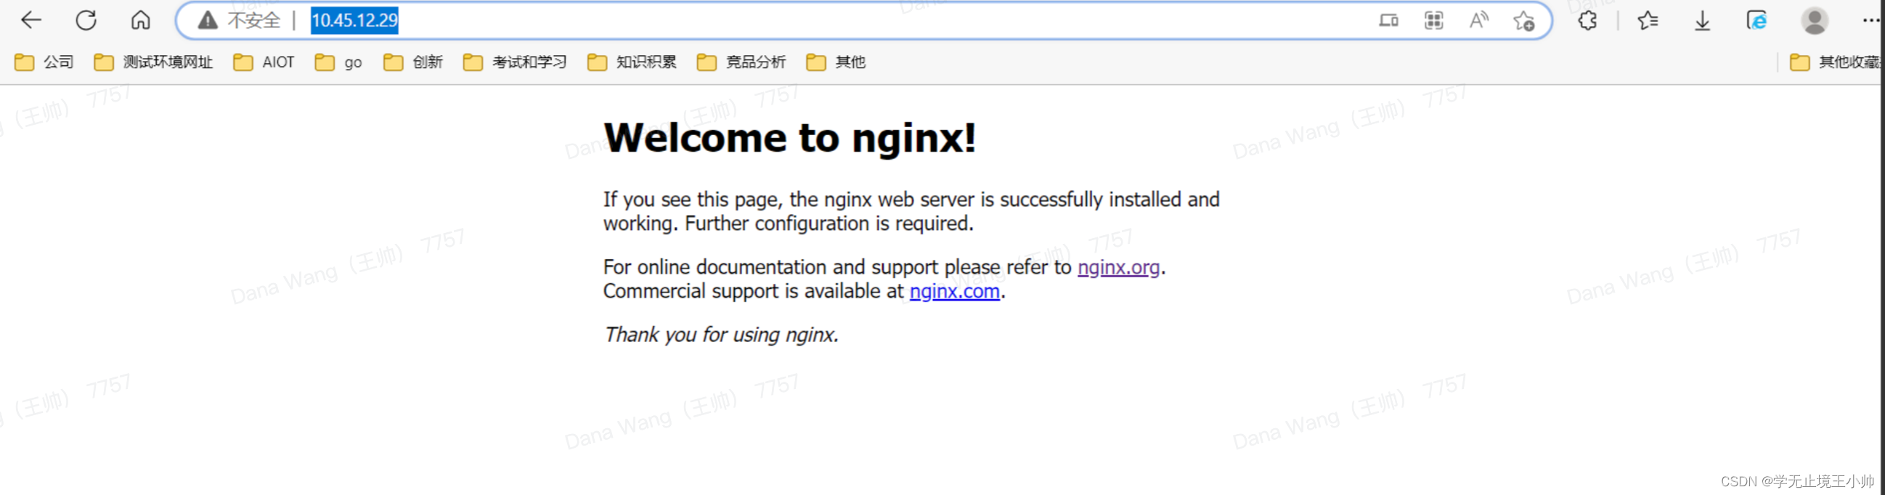Open the Favorites list star icon
This screenshot has width=1885, height=495.
[x=1648, y=20]
